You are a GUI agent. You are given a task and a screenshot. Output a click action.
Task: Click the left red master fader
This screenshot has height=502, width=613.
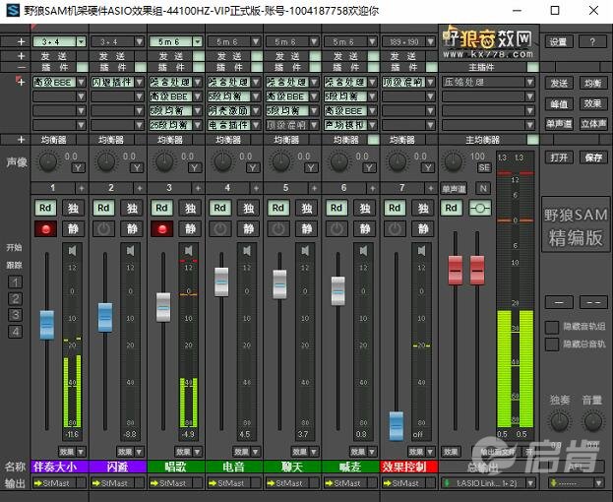455,270
